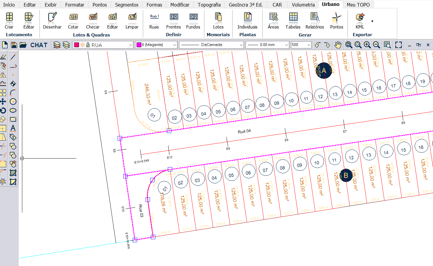Click the Relatórios button
The image size is (433, 266).
pos(315,20)
